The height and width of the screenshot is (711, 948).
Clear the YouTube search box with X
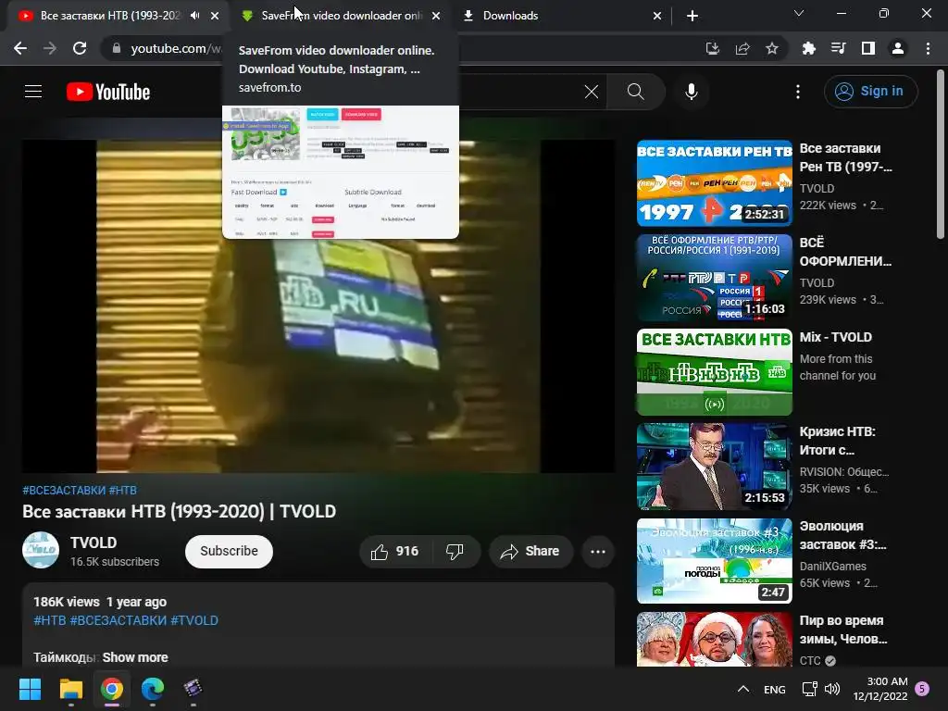click(592, 92)
